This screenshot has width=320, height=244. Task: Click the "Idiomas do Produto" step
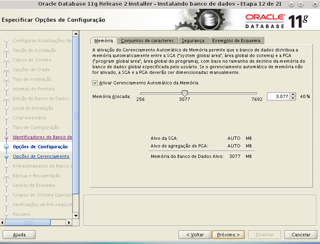click(34, 89)
